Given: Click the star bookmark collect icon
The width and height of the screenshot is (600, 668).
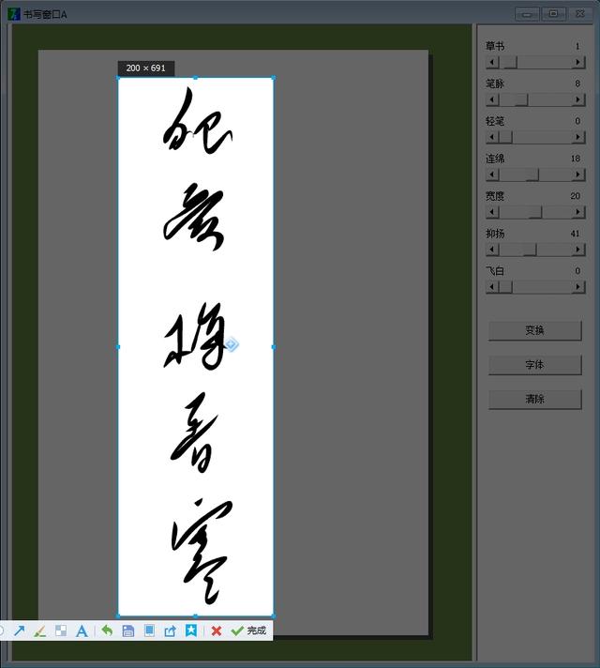Looking at the screenshot, I should 190,630.
